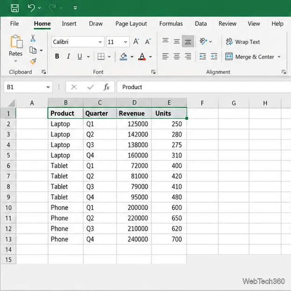The image size is (291, 291).
Task: Open Alignment settings dialog launcher
Action: [x=284, y=72]
